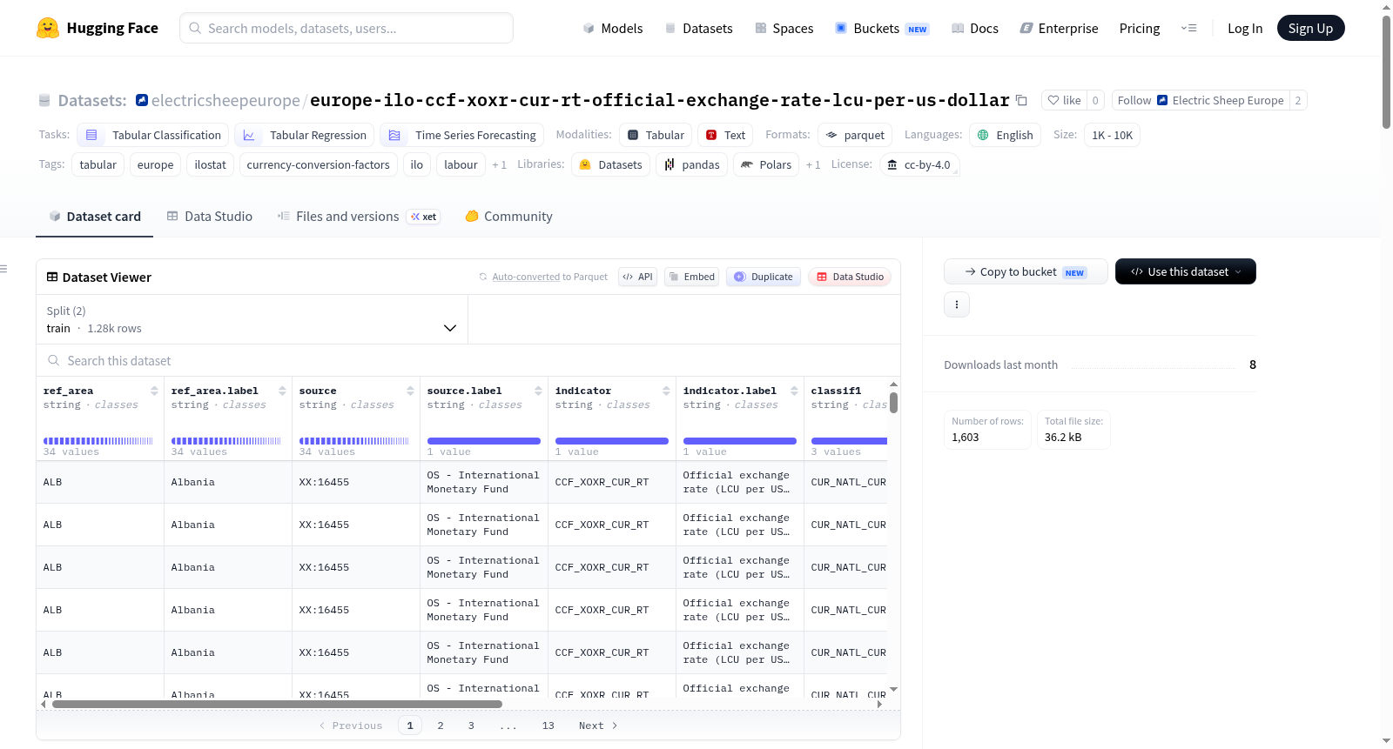Switch to the Data Studio tab

click(210, 217)
